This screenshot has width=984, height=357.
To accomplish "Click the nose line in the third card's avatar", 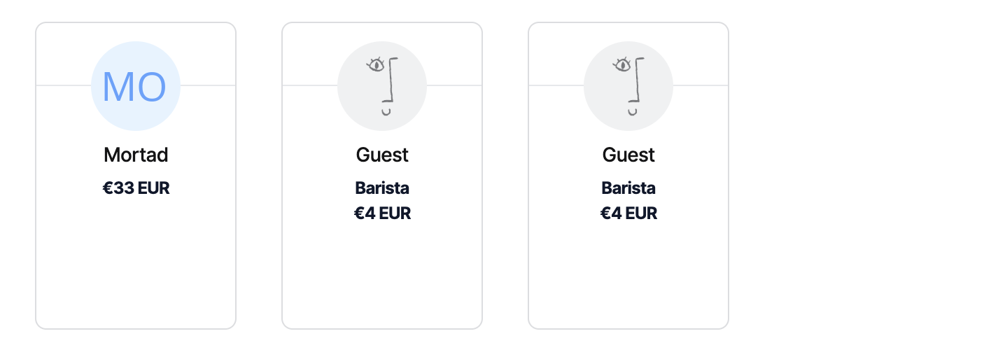I will tap(642, 80).
